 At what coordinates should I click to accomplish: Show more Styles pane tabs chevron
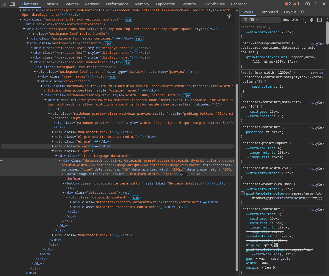[302, 12]
